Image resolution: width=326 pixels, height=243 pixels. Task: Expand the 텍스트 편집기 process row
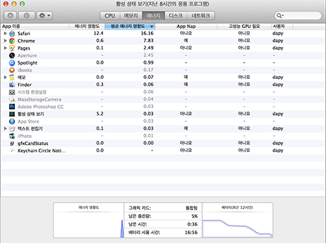point(5,128)
